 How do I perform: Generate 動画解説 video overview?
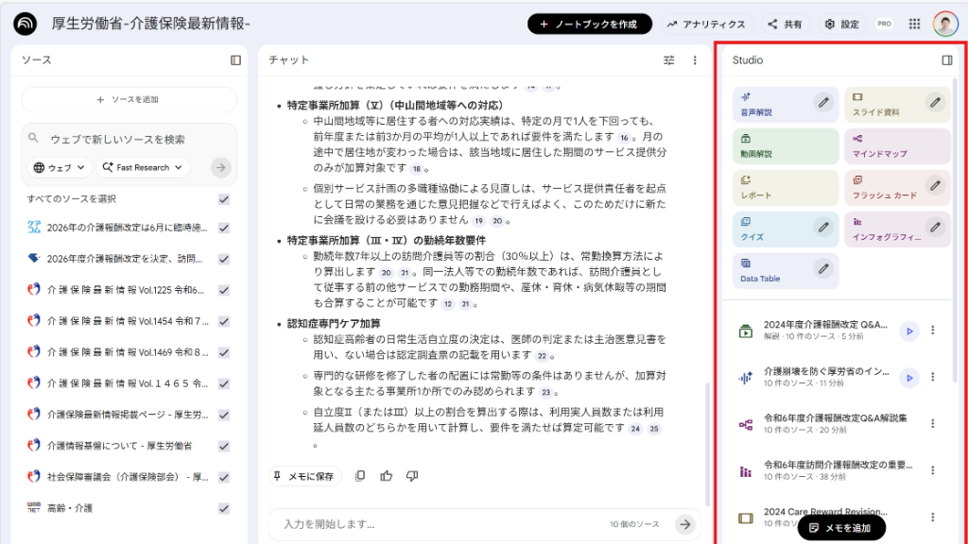tap(786, 145)
